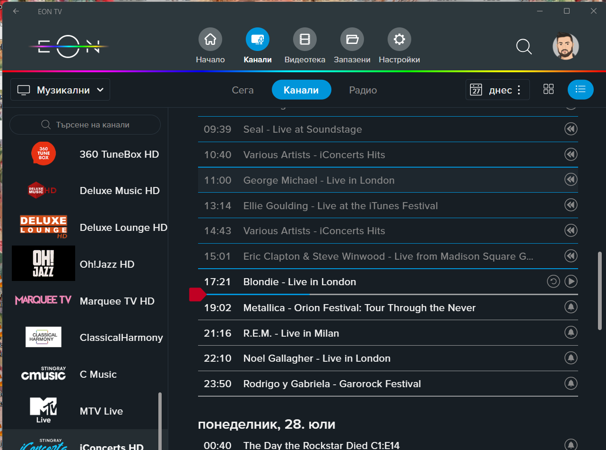
Task: Select the Канали icon in top navigation
Action: coord(258,39)
